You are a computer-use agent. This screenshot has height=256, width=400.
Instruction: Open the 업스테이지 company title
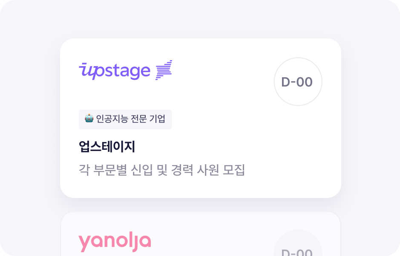(107, 147)
